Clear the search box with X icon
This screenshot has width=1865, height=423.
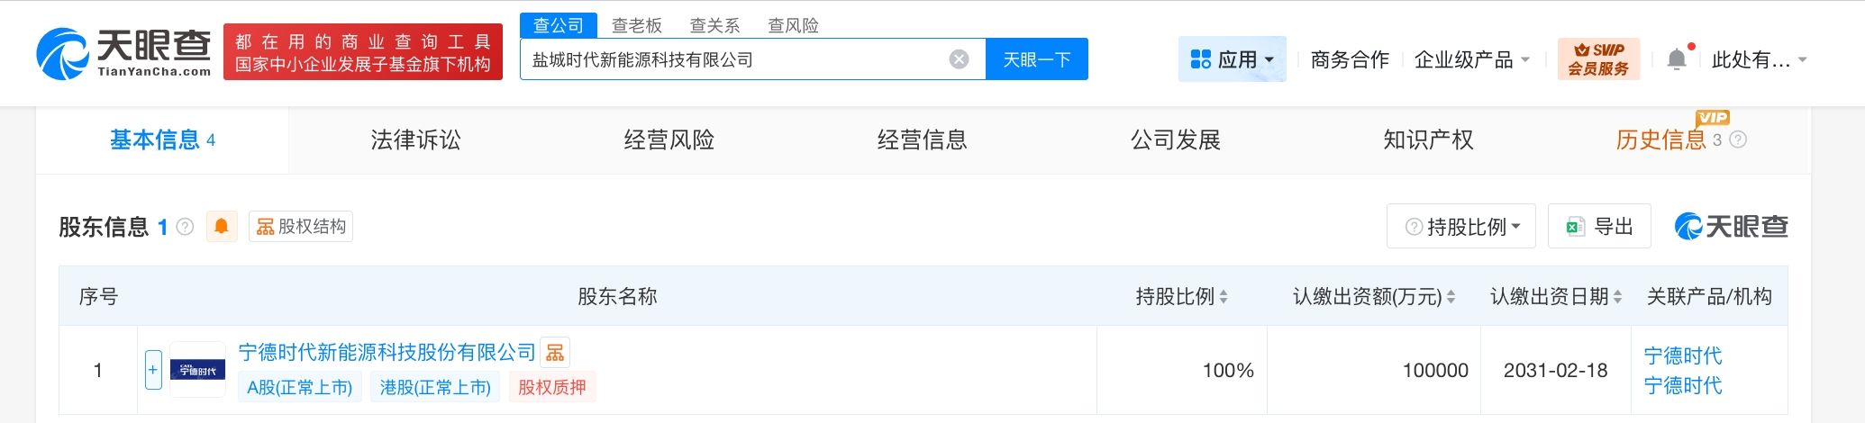[x=959, y=59]
